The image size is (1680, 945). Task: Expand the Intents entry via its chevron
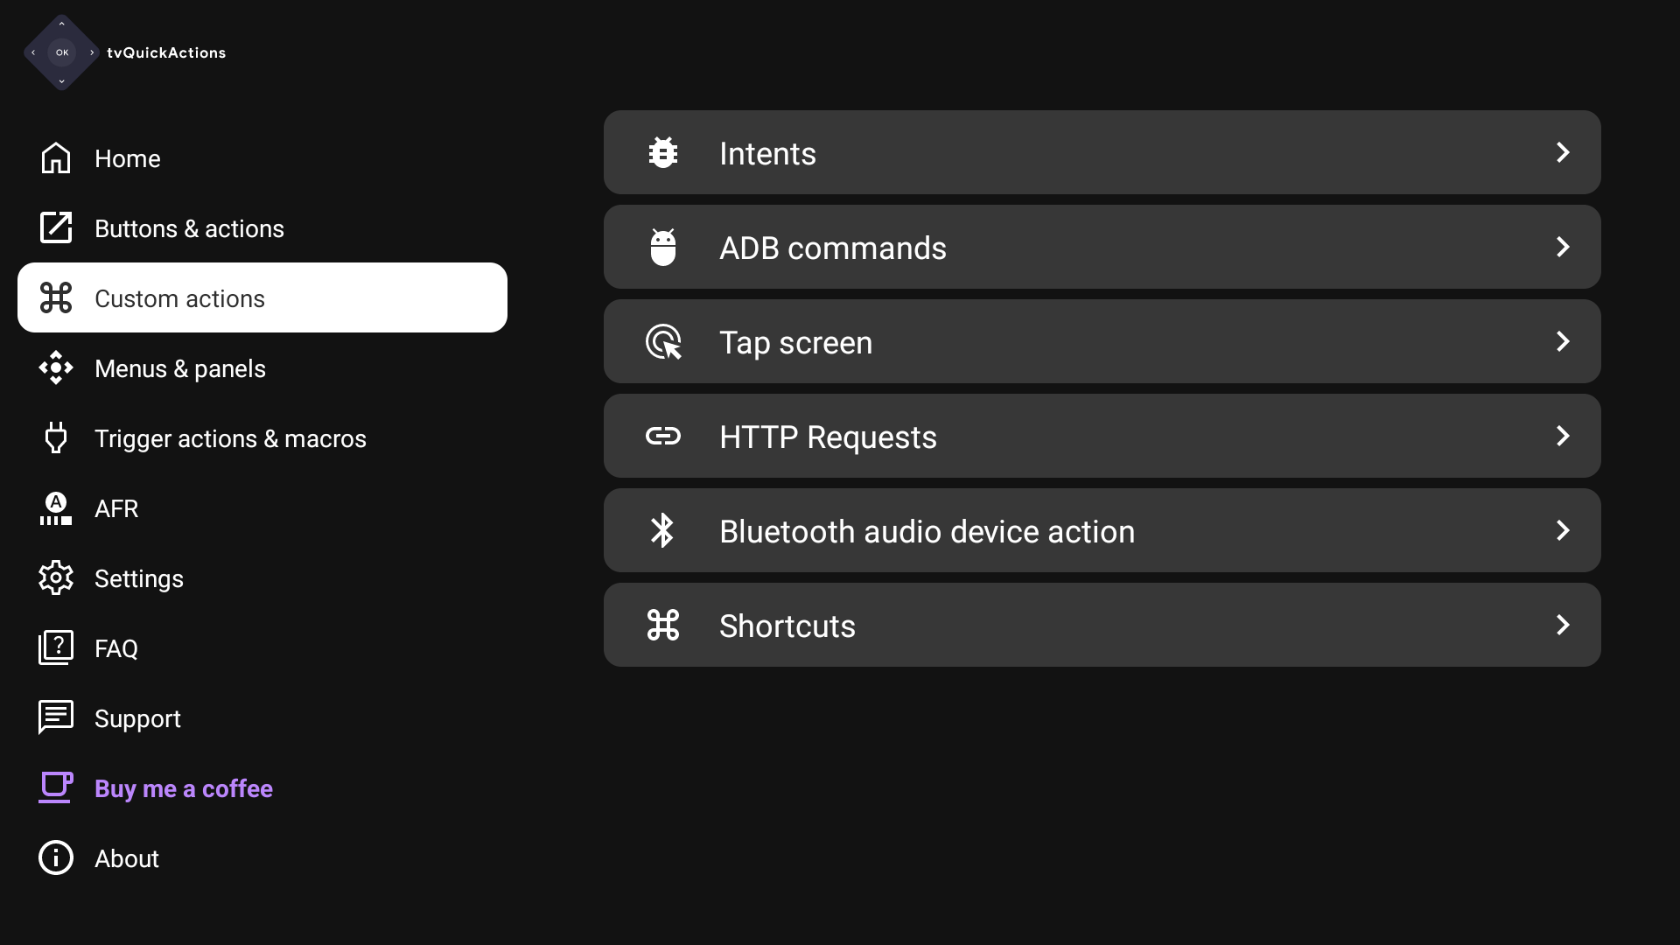[1564, 152]
